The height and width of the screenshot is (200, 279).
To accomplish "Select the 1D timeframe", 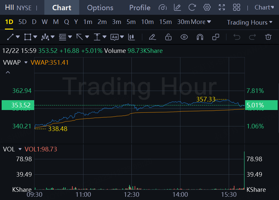I will pos(9,22).
